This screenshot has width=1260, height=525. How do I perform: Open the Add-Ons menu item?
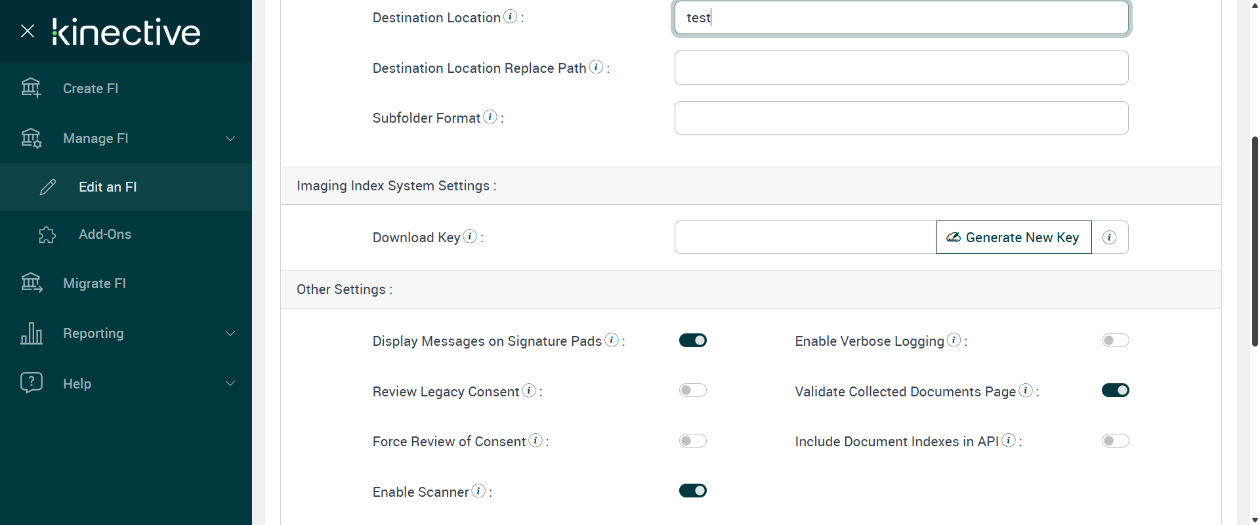pos(105,234)
